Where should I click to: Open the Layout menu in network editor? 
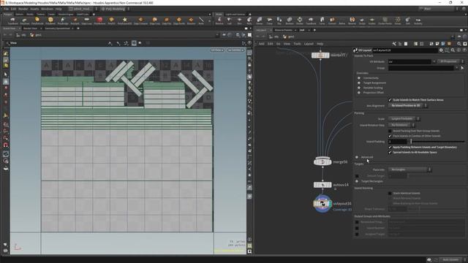click(x=309, y=44)
